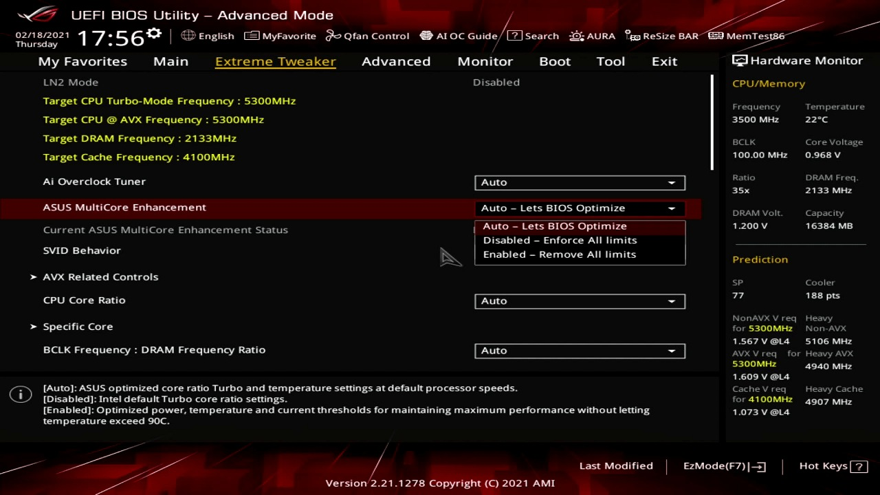Click the CPU/Memory section heading

click(769, 83)
